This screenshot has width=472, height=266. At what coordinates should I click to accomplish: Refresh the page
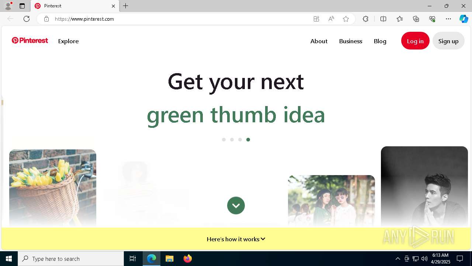point(27,19)
